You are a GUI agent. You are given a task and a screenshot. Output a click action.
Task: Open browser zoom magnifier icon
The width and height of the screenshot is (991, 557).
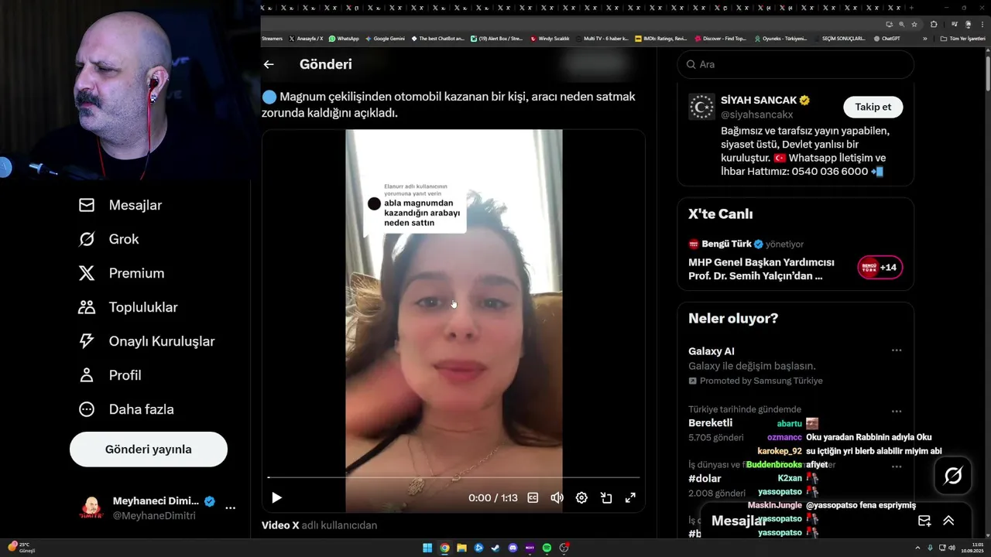pos(901,24)
